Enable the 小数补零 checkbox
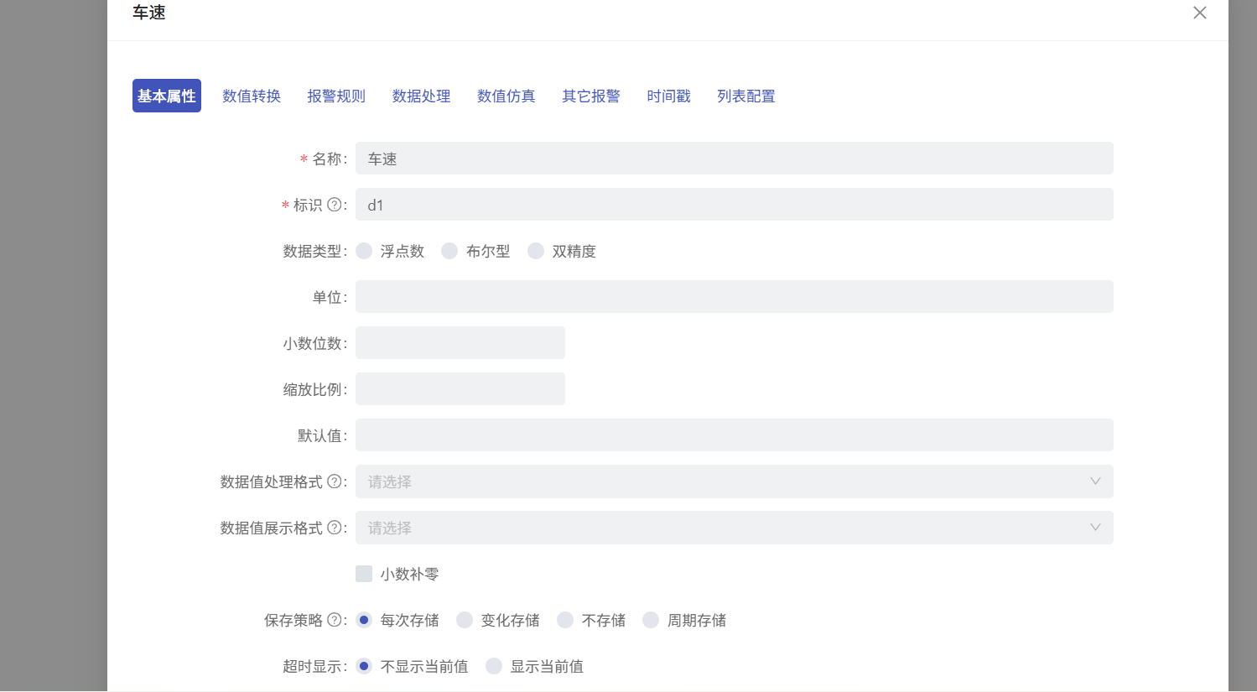The image size is (1257, 692). 364,573
